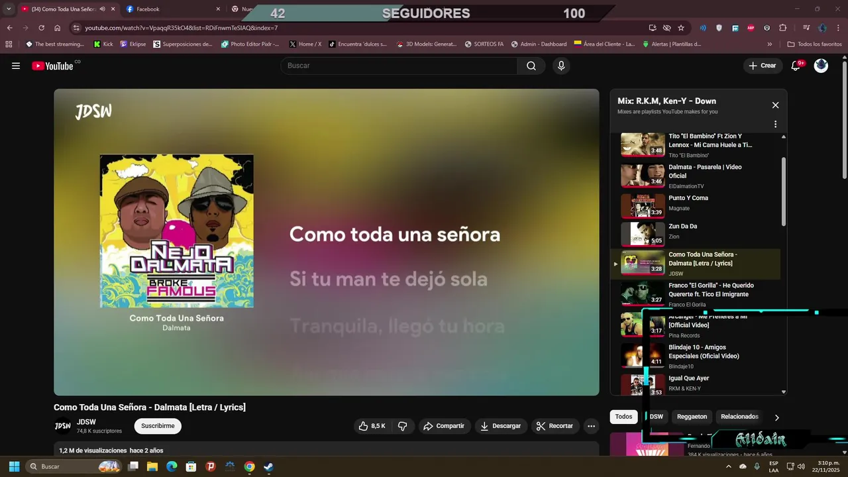848x477 pixels.
Task: Click the Buscar YouTube search field
Action: 399,66
